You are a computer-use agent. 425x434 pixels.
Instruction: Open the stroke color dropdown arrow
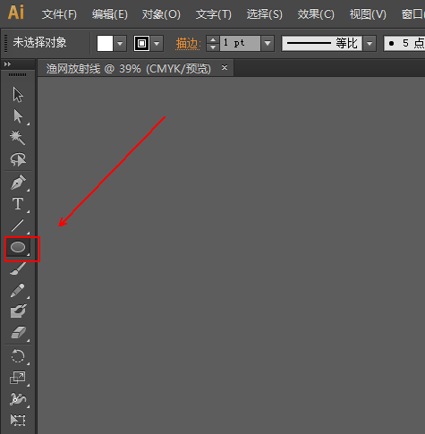pyautogui.click(x=157, y=44)
